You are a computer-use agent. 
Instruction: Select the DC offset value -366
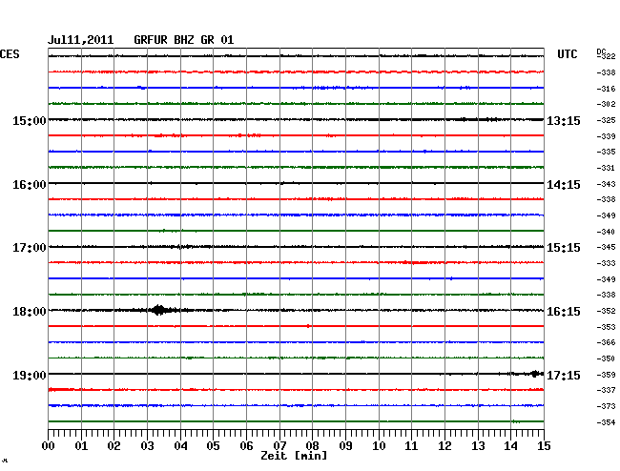point(606,342)
